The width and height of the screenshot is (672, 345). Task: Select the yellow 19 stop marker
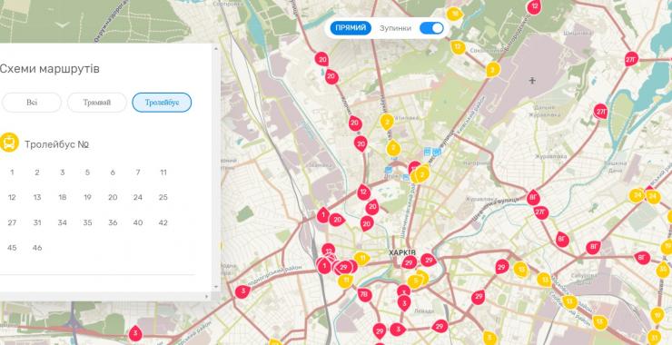point(657,315)
